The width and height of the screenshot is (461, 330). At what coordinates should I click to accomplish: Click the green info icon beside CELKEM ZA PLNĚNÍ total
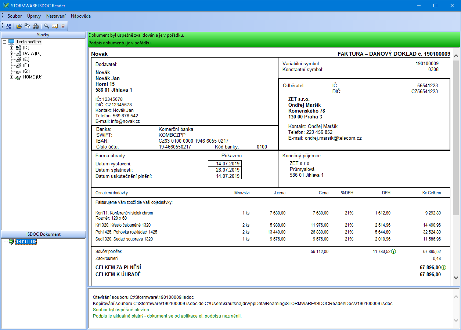point(444,267)
